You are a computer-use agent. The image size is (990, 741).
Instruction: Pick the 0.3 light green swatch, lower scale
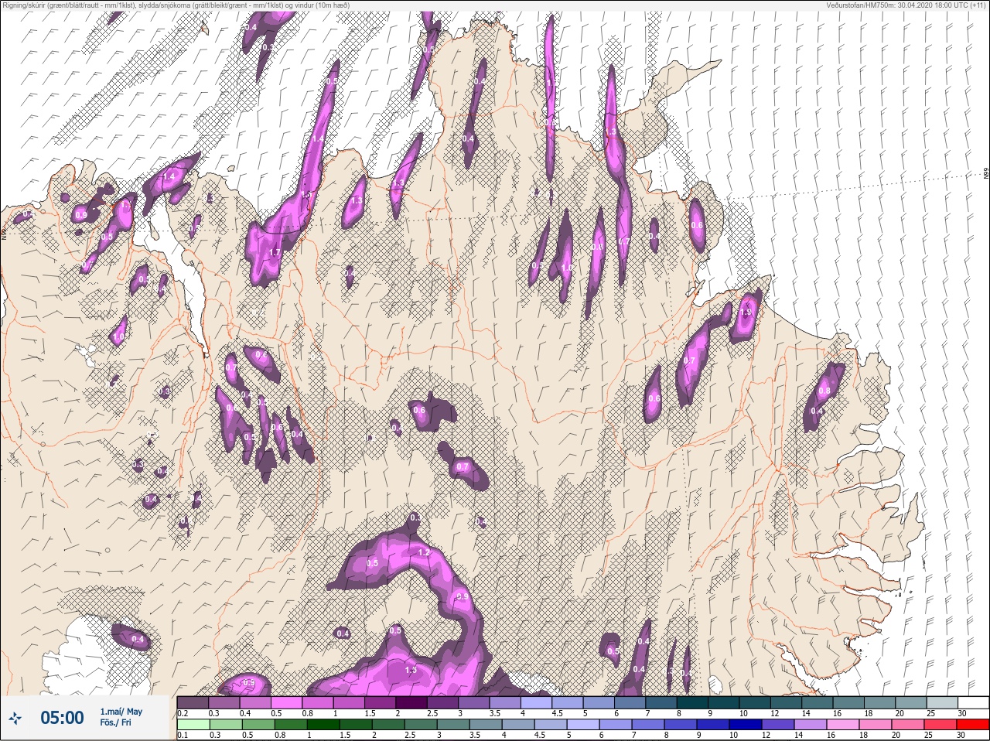pos(224,725)
